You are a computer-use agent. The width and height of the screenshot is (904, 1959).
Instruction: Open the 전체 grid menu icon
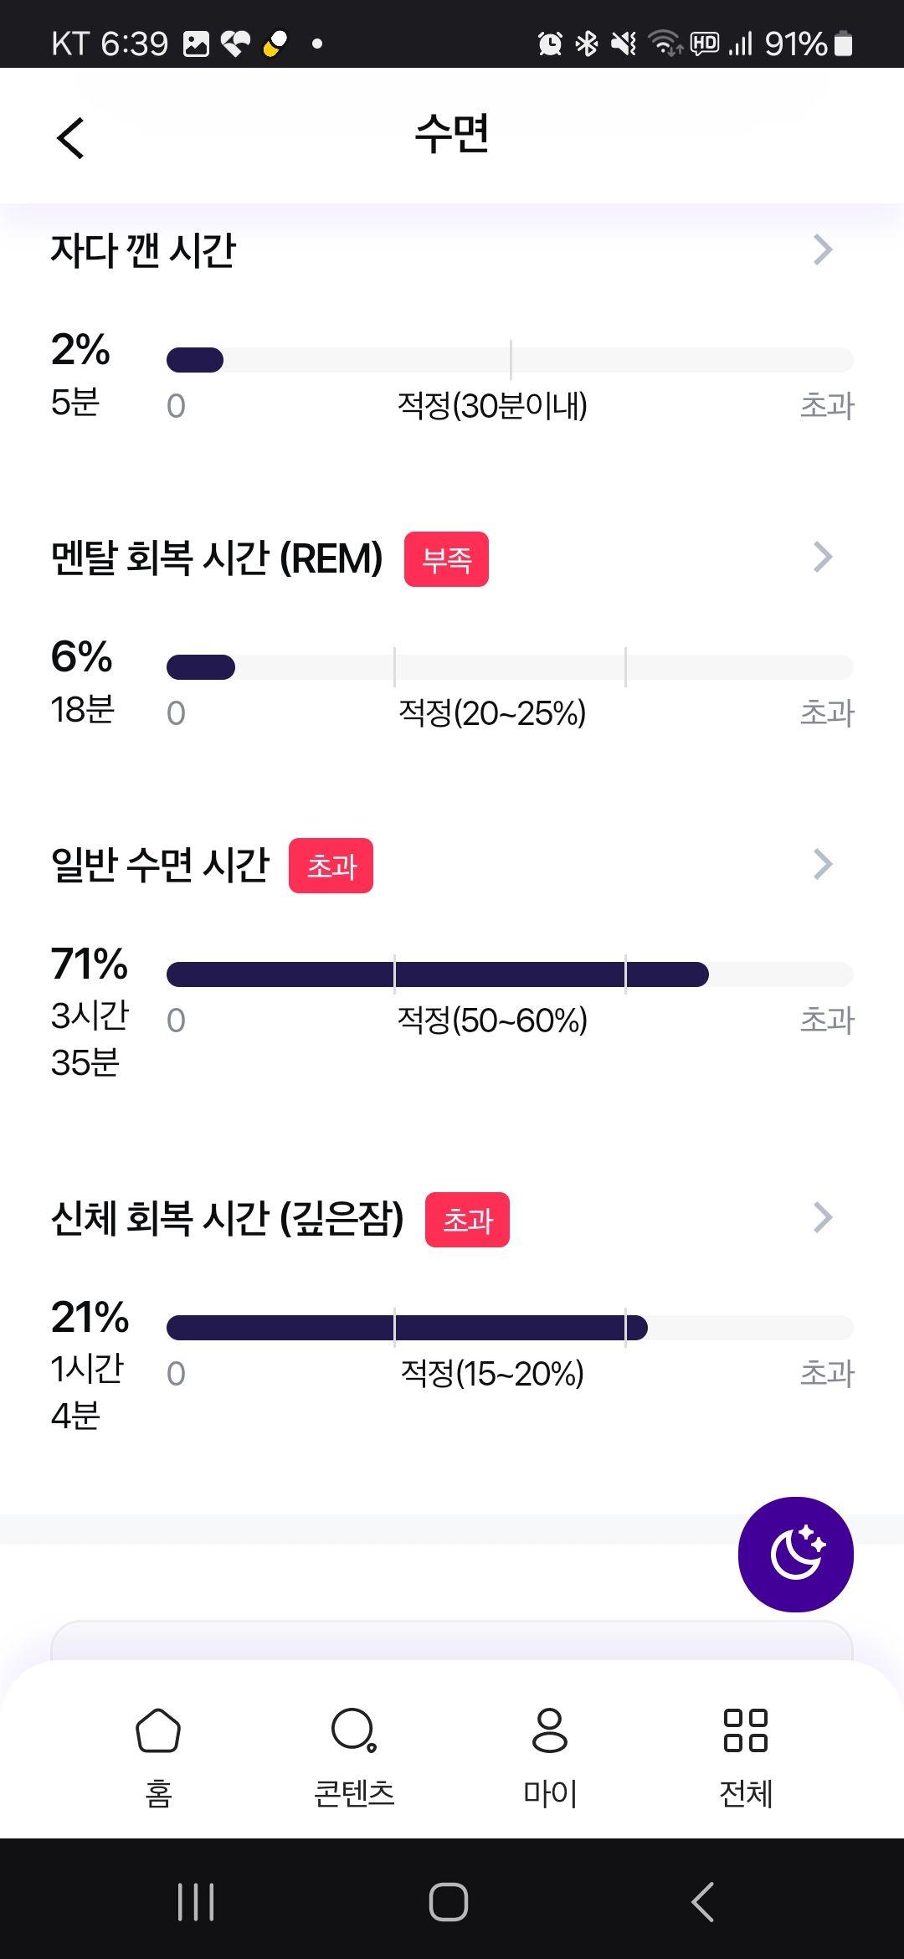pos(745,1731)
